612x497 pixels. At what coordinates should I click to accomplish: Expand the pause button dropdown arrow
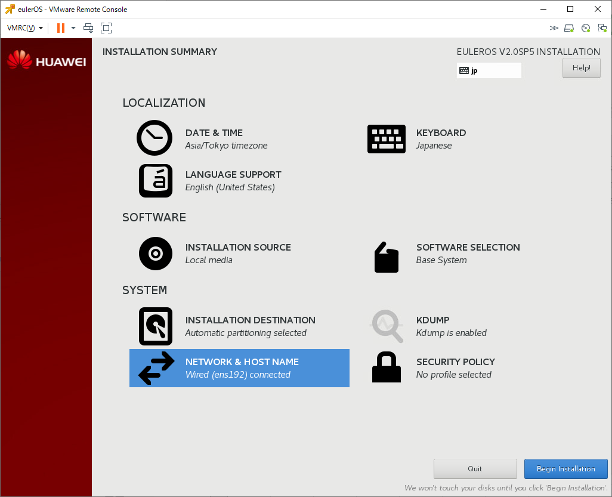[73, 27]
